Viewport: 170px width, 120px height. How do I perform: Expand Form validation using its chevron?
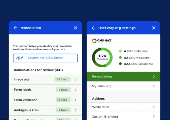tap(76, 100)
